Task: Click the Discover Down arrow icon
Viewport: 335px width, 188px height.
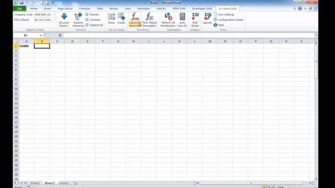Action: 64,16
